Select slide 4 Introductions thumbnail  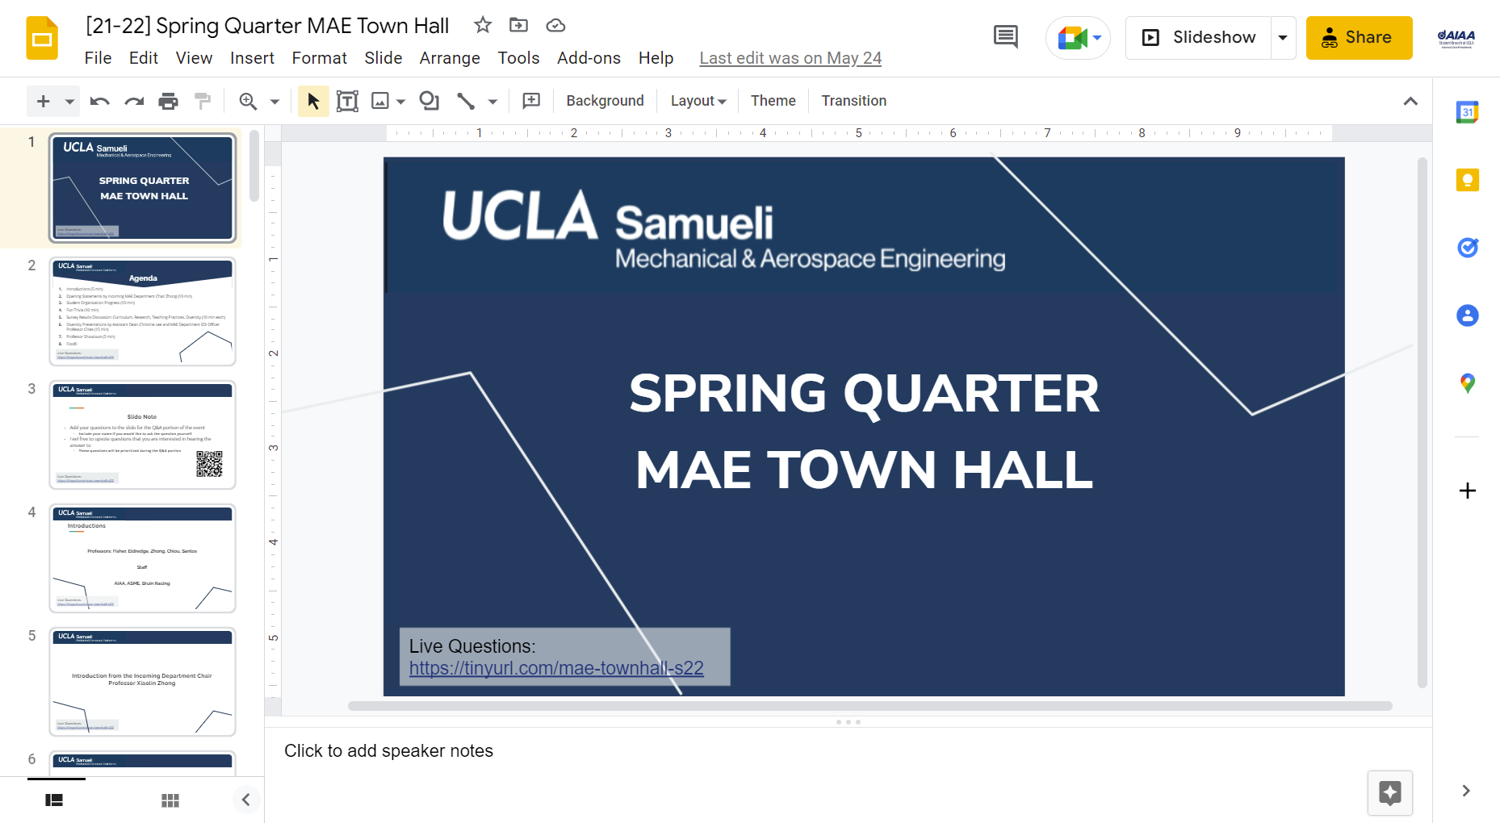pyautogui.click(x=142, y=558)
